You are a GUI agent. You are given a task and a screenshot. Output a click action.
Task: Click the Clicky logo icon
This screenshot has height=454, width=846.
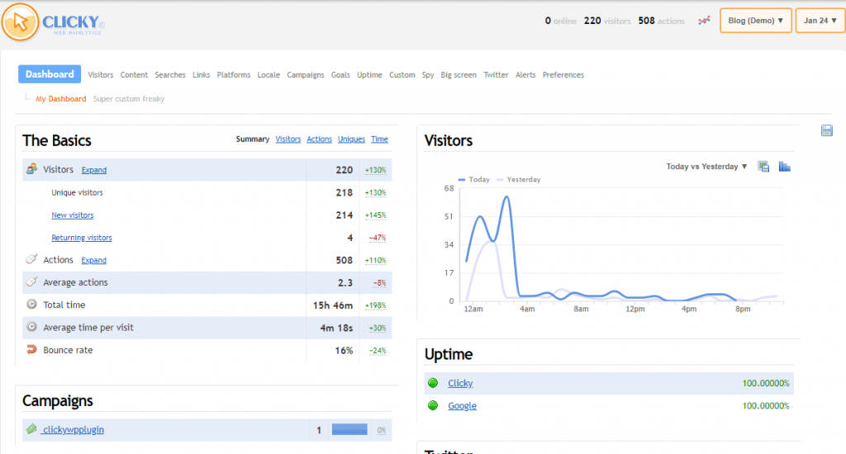20,22
